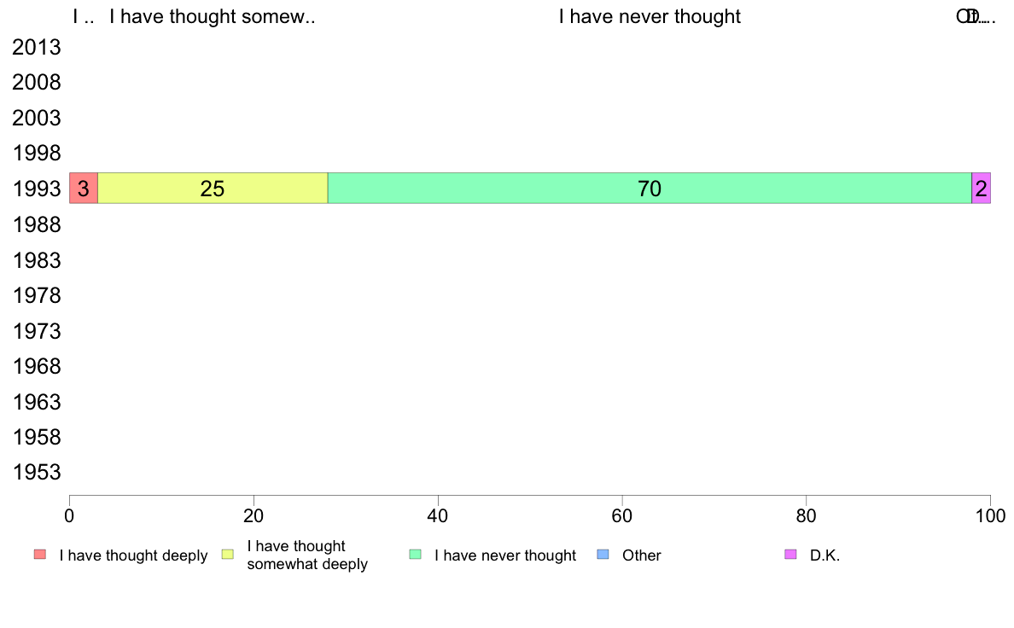This screenshot has width=1014, height=628.
Task: Click the 40 tick on the axis
Action: (438, 515)
